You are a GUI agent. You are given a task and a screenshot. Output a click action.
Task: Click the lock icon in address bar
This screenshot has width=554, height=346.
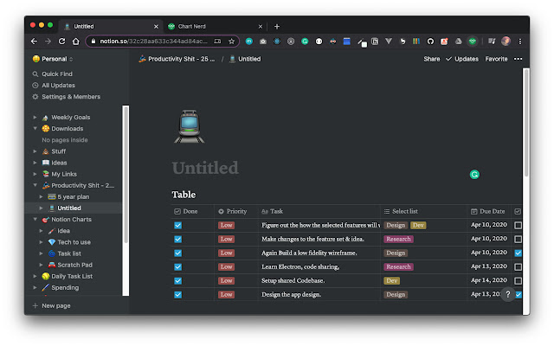click(x=93, y=42)
